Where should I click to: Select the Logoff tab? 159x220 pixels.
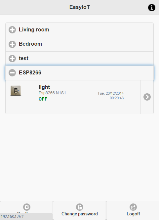click(x=133, y=210)
